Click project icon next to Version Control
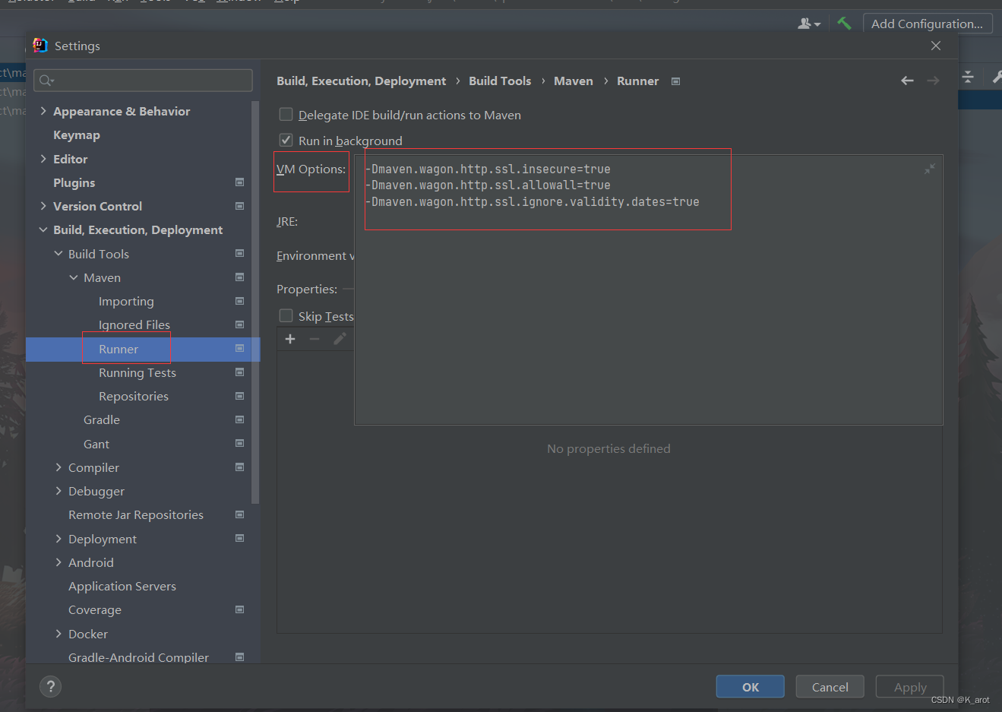The image size is (1002, 712). (239, 206)
